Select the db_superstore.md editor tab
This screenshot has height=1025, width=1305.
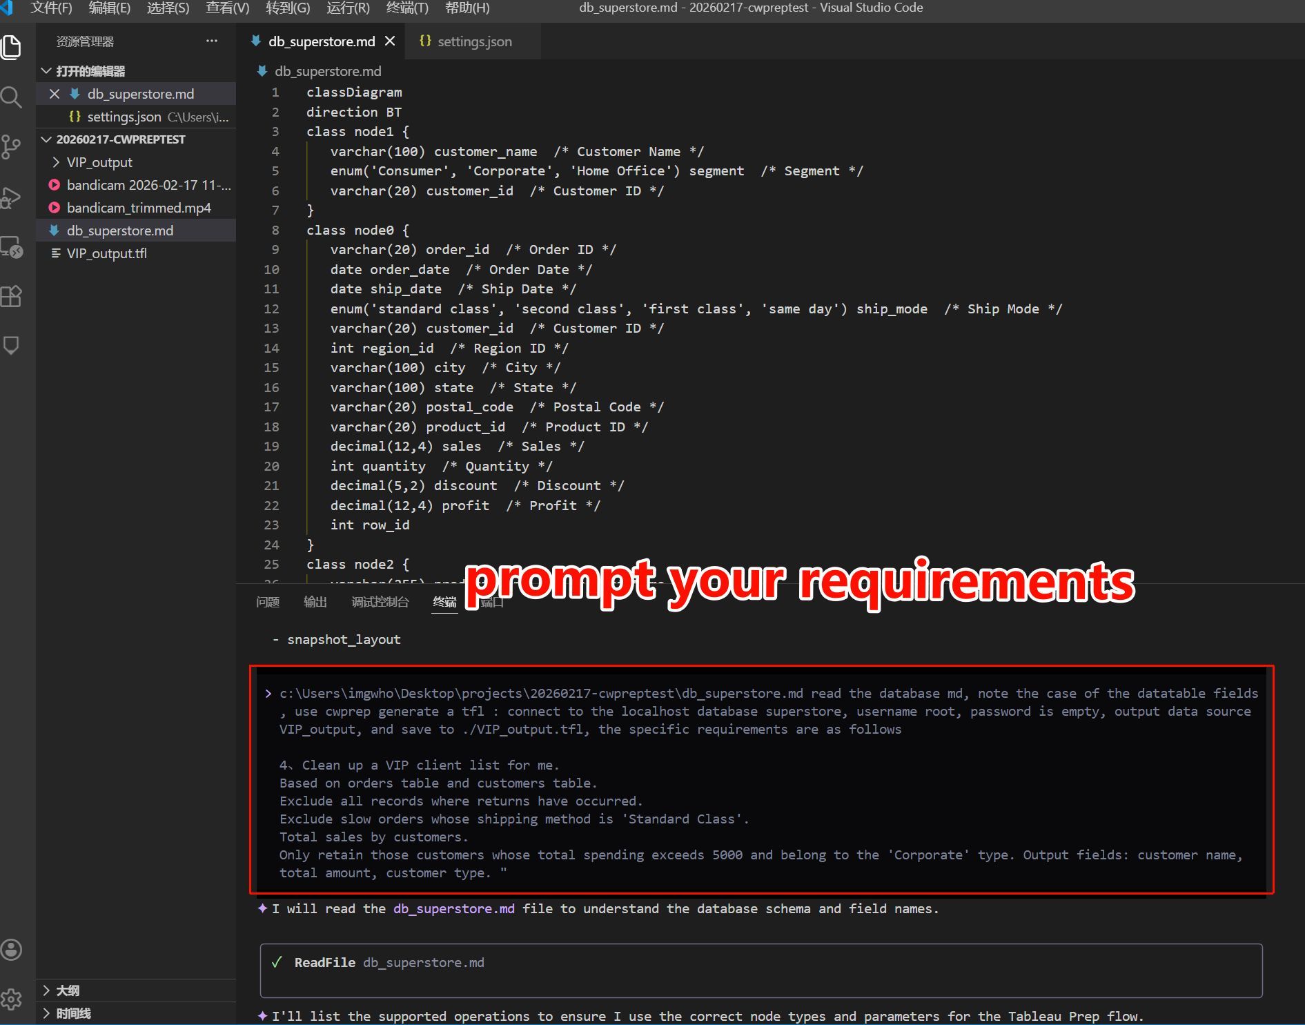click(x=322, y=41)
